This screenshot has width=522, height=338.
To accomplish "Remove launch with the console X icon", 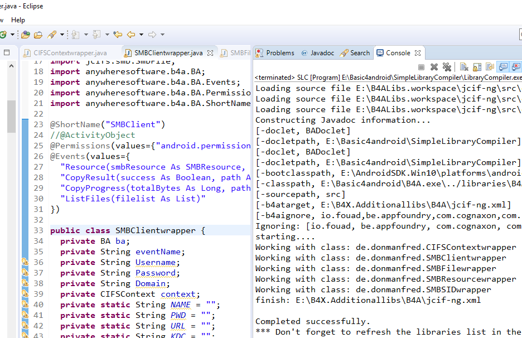I will 434,67.
